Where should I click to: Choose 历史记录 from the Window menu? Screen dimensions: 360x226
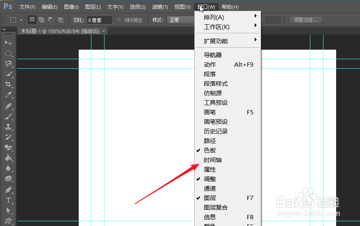[228, 131]
